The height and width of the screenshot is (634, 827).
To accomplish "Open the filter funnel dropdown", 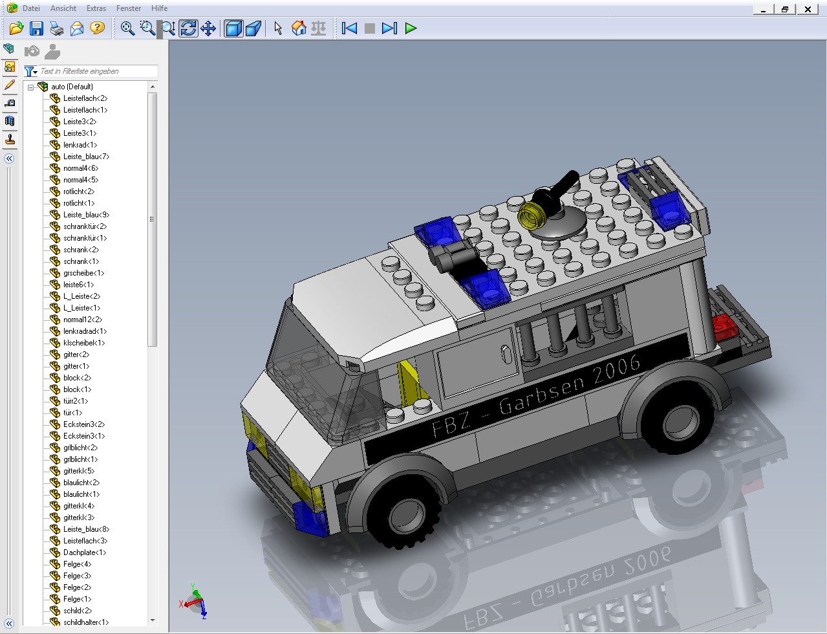I will 30,71.
